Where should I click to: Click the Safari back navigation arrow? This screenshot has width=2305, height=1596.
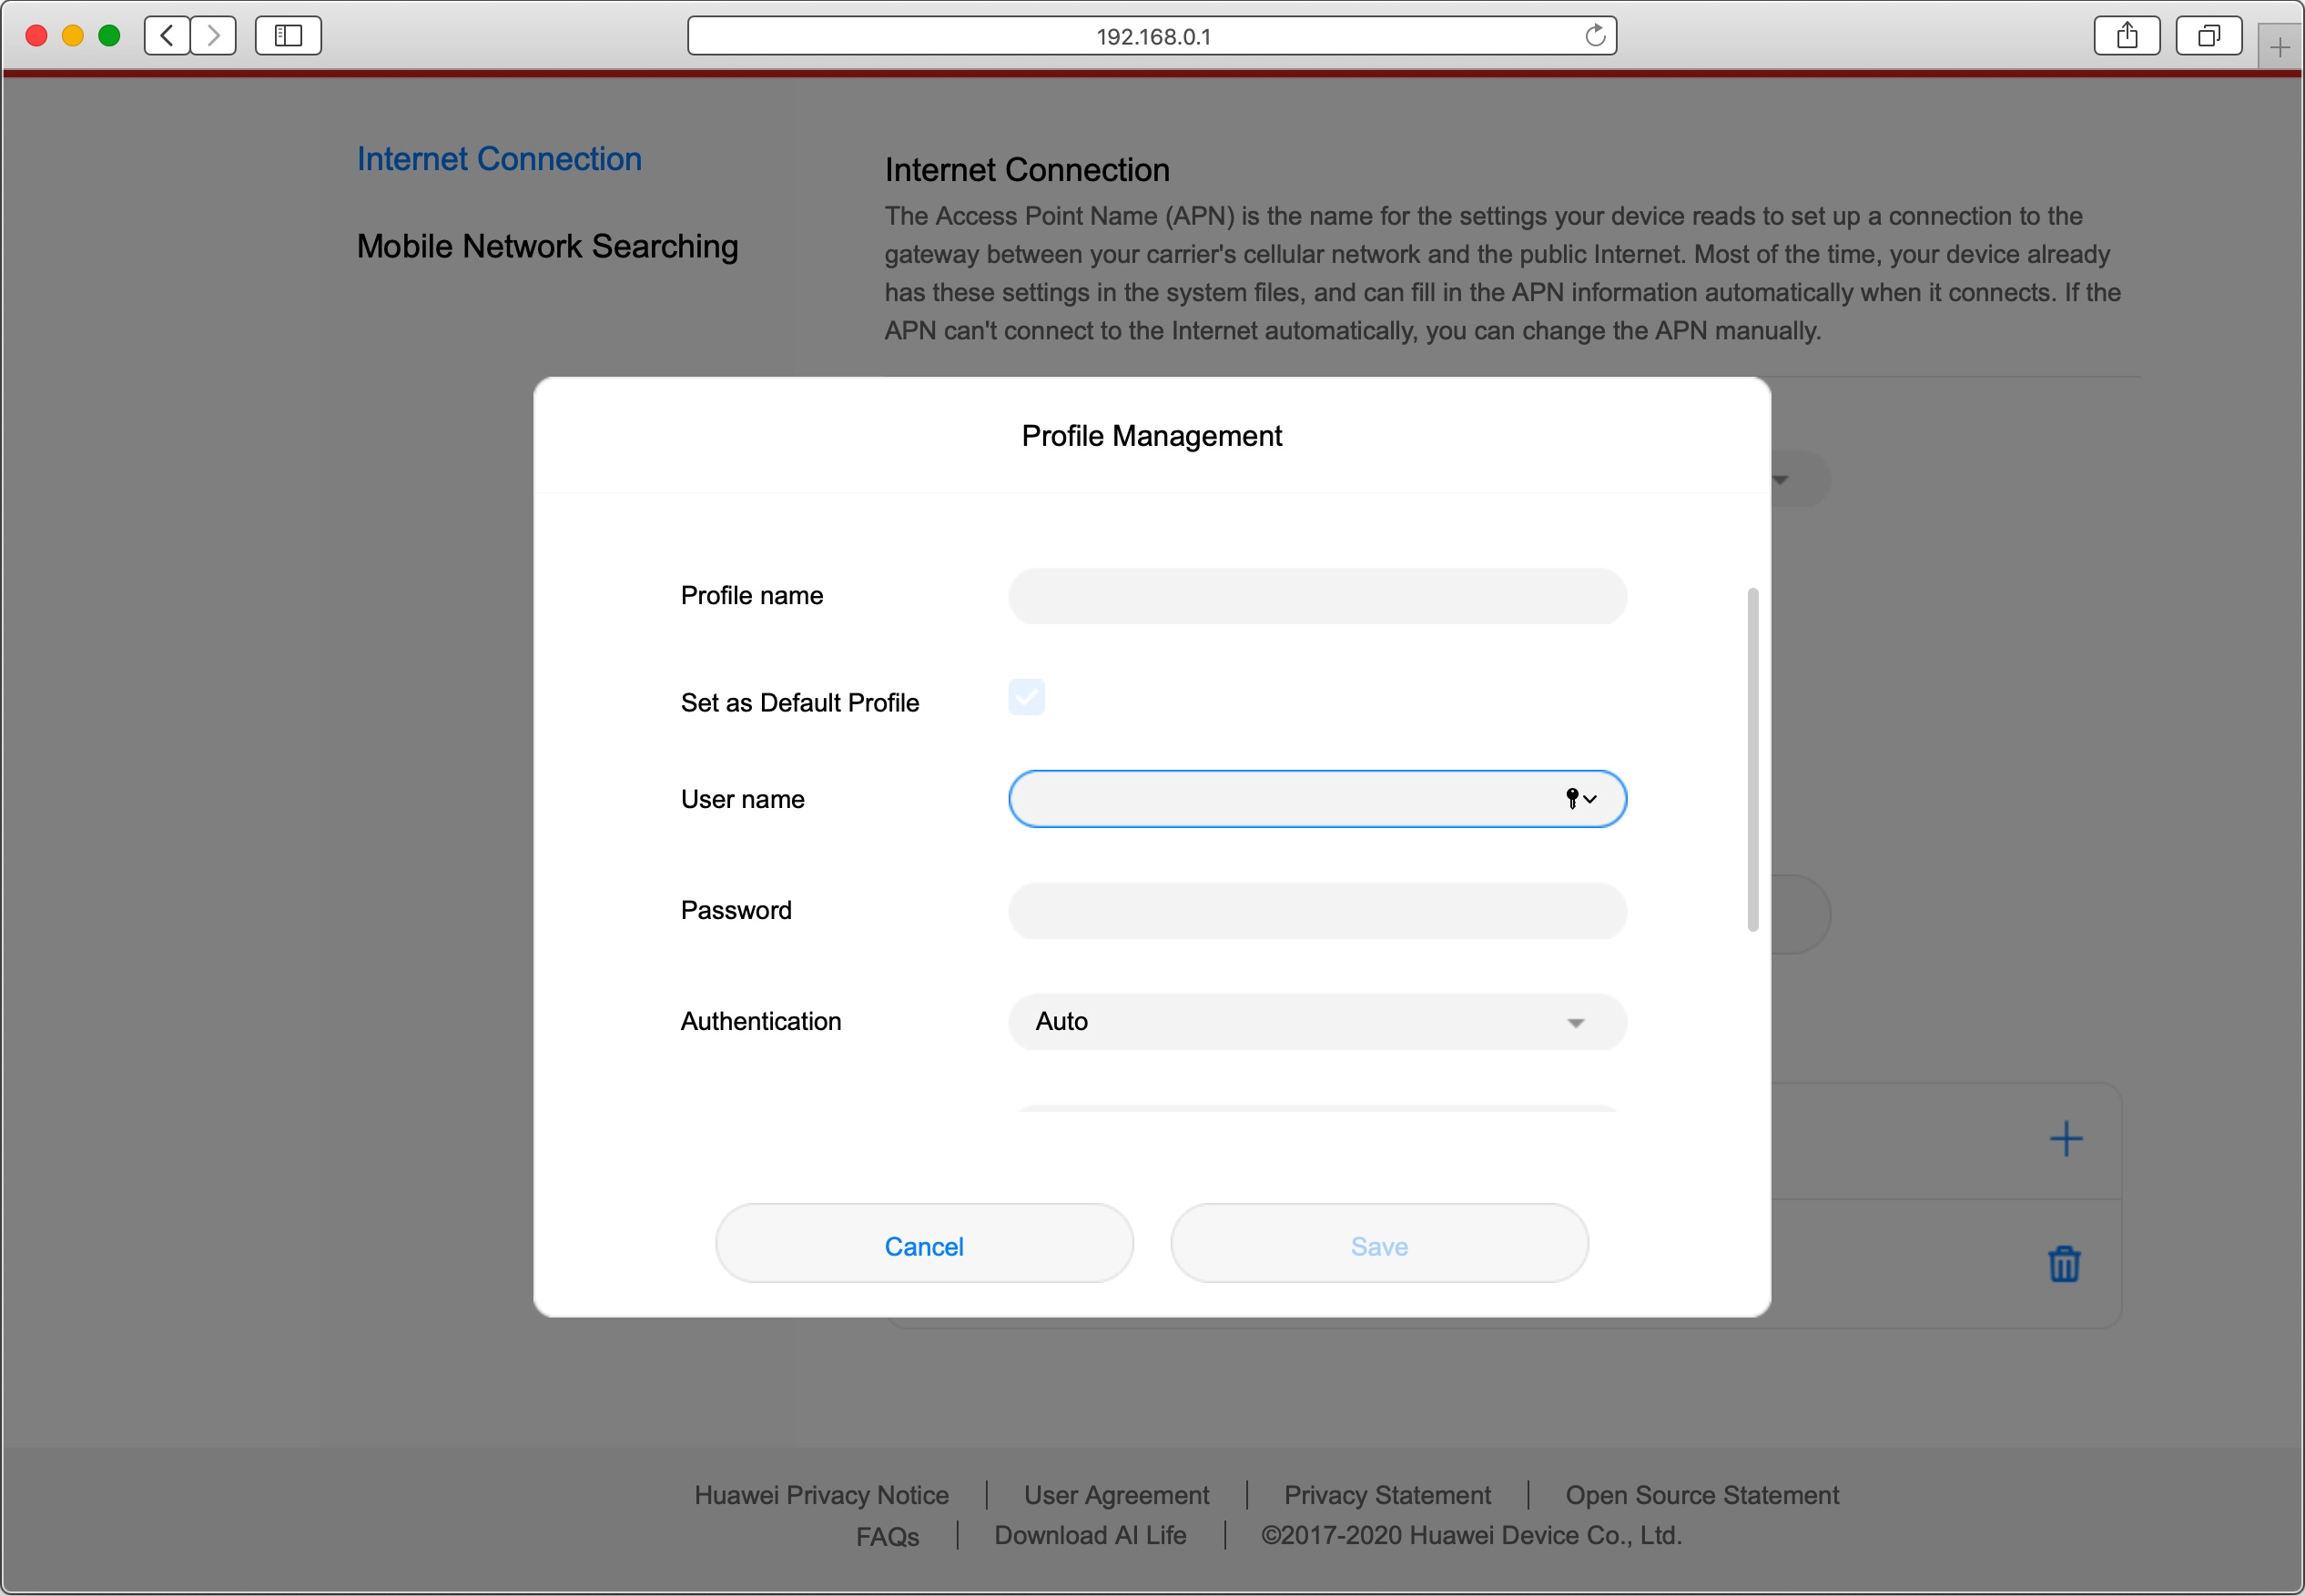click(168, 36)
